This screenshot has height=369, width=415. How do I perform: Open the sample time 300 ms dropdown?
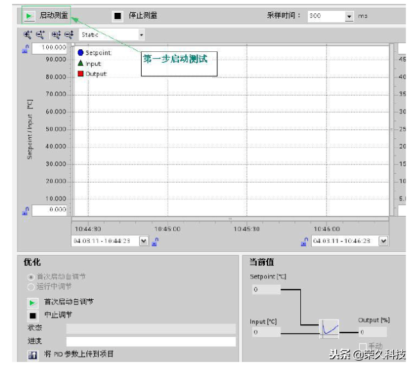pos(349,17)
